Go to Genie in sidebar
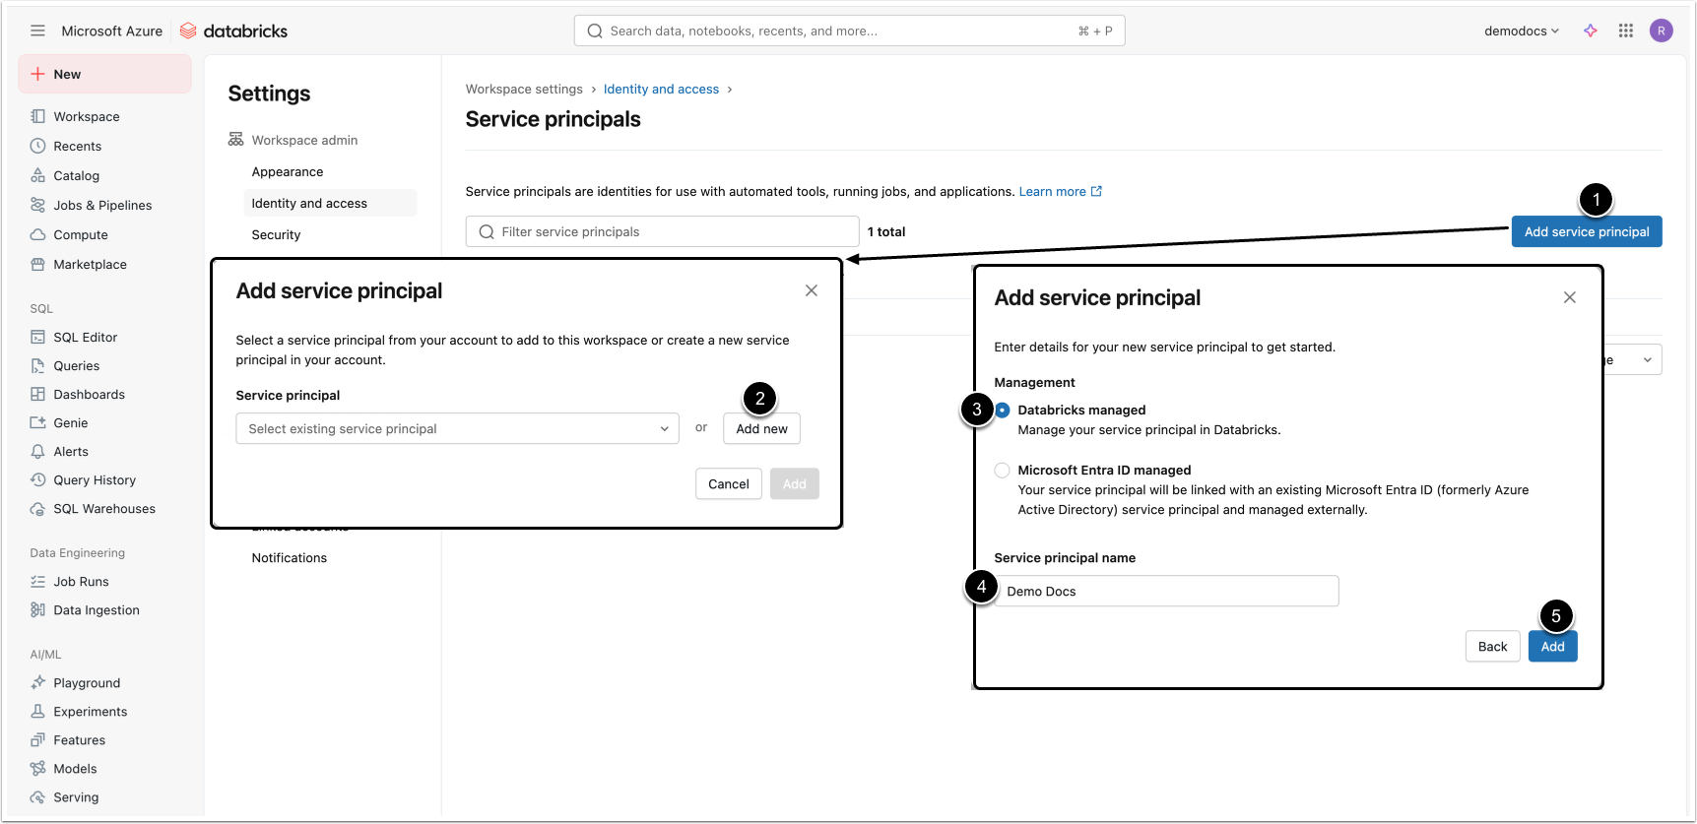The width and height of the screenshot is (1697, 824). [70, 422]
